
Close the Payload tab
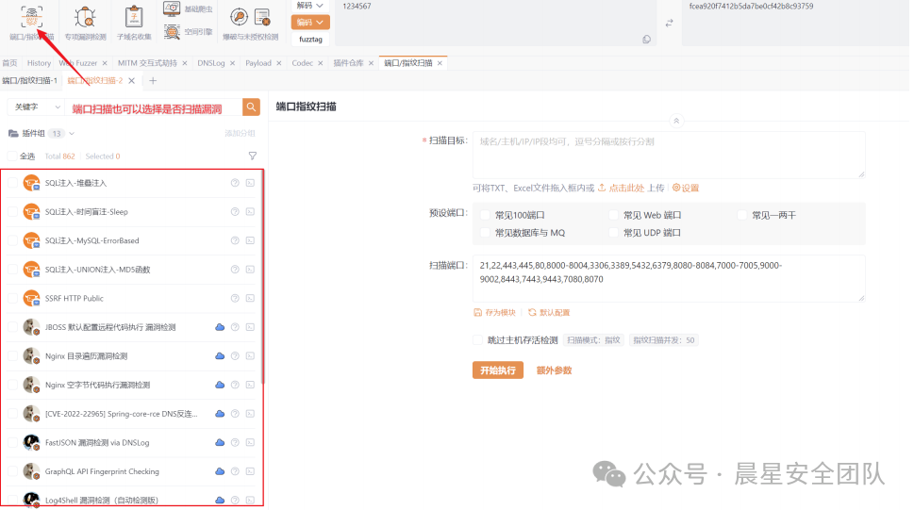coord(279,63)
